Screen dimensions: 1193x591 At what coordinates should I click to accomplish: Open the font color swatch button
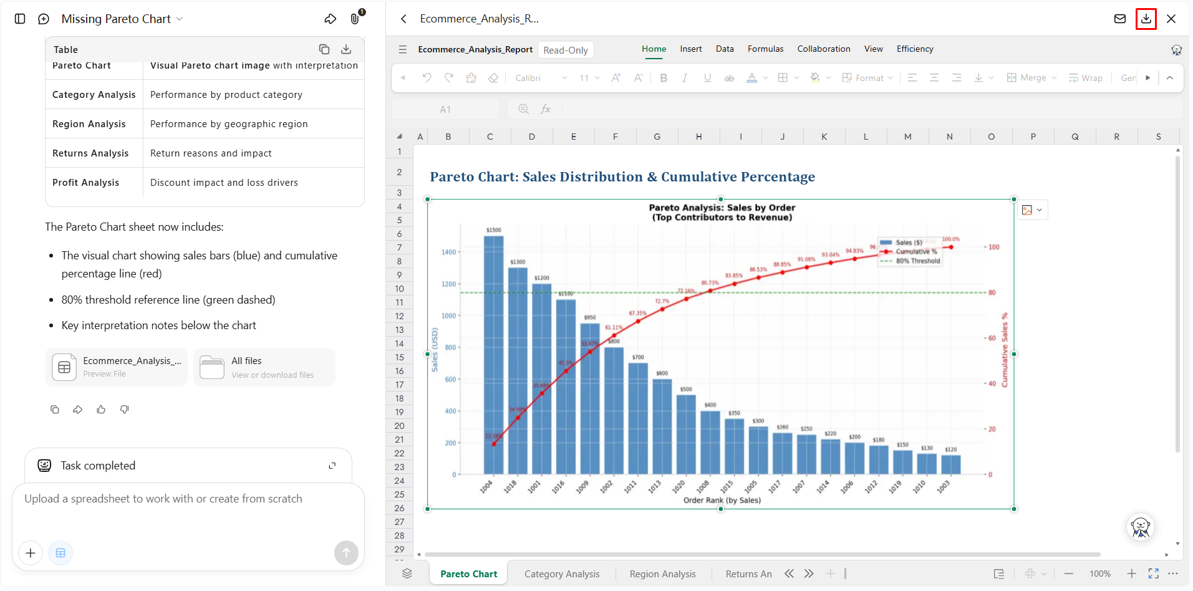coord(752,78)
